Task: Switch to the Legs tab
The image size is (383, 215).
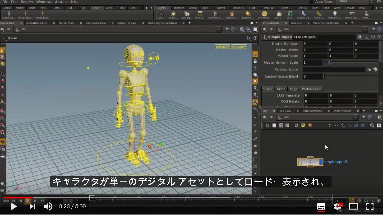Action: 293,89
